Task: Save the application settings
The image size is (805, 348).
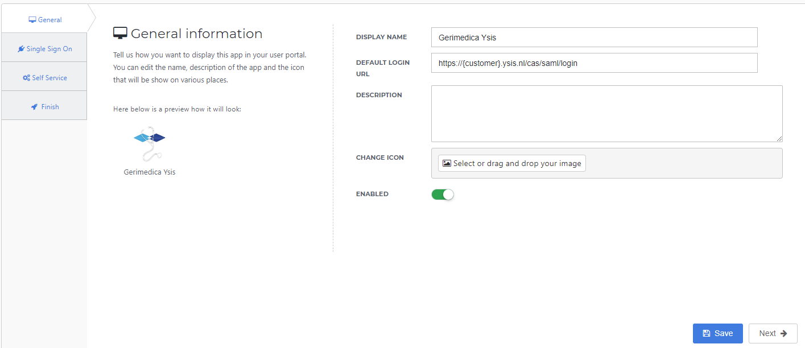Action: [718, 333]
